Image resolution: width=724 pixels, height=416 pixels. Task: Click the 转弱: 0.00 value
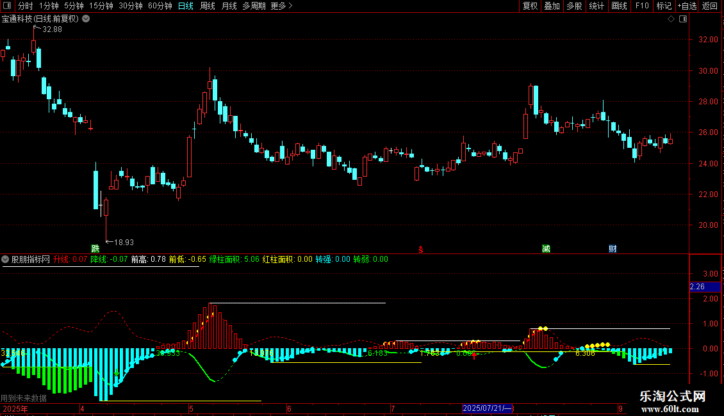371,259
